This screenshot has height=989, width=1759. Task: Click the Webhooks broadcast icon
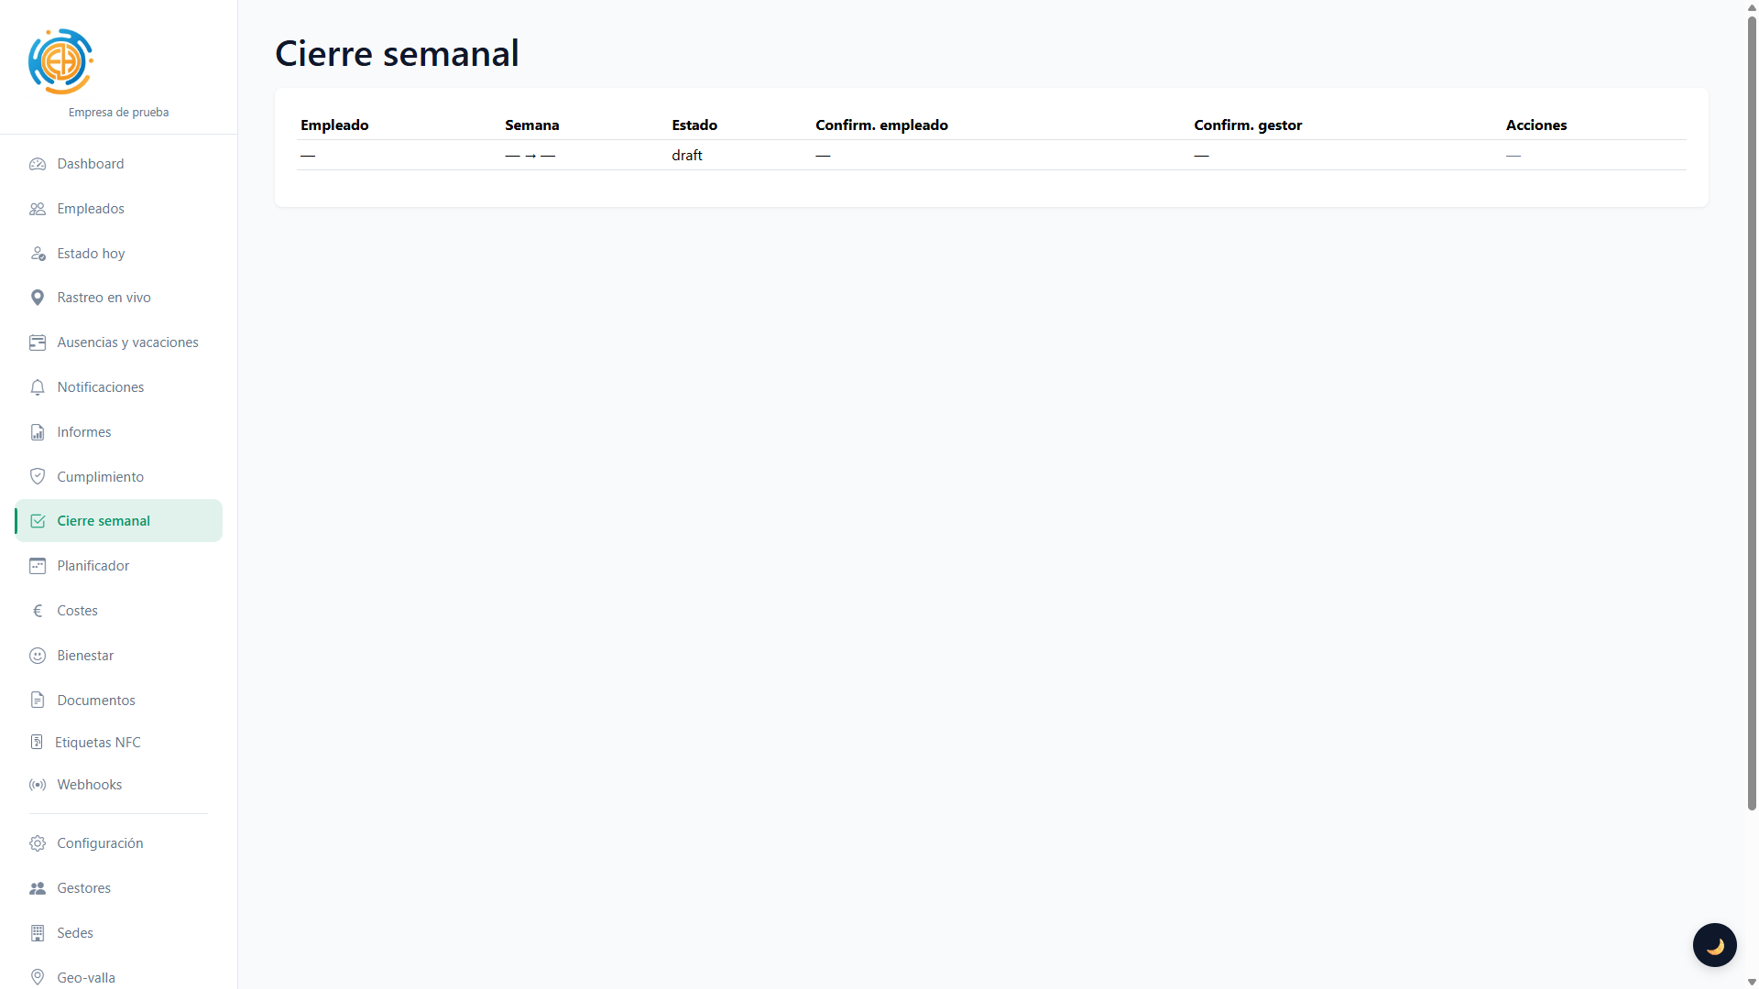click(x=38, y=785)
